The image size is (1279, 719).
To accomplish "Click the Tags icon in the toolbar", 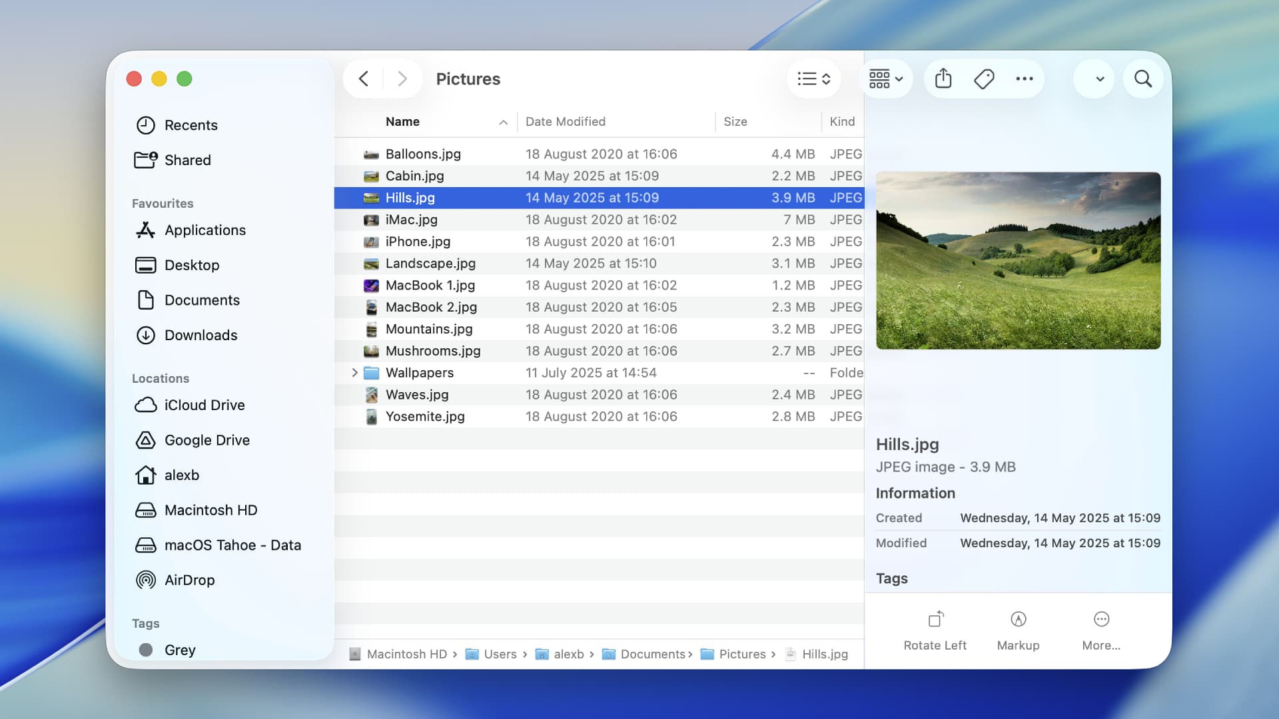I will pos(984,79).
